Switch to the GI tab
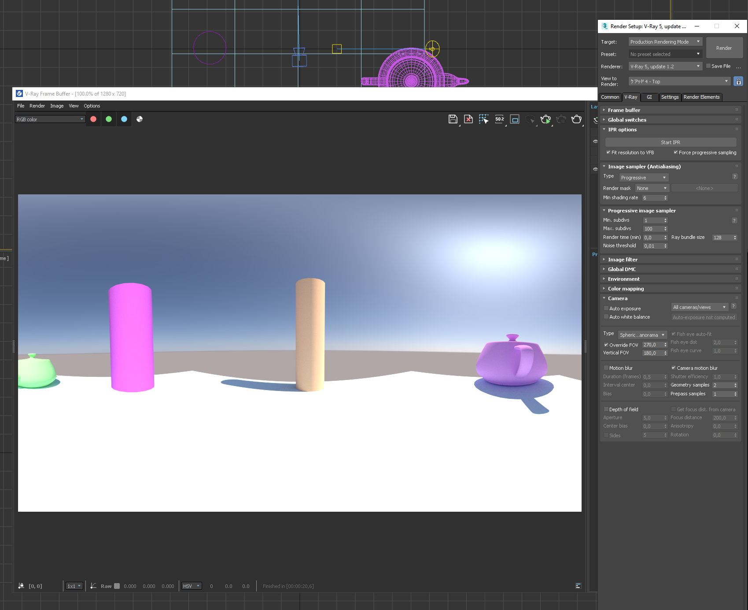 point(649,97)
